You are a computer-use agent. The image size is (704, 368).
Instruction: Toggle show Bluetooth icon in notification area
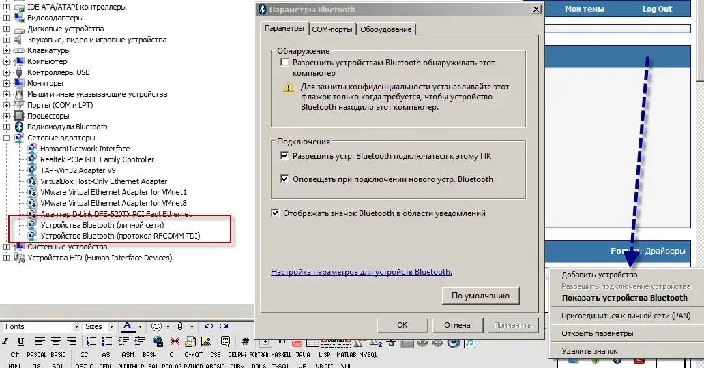pos(275,213)
